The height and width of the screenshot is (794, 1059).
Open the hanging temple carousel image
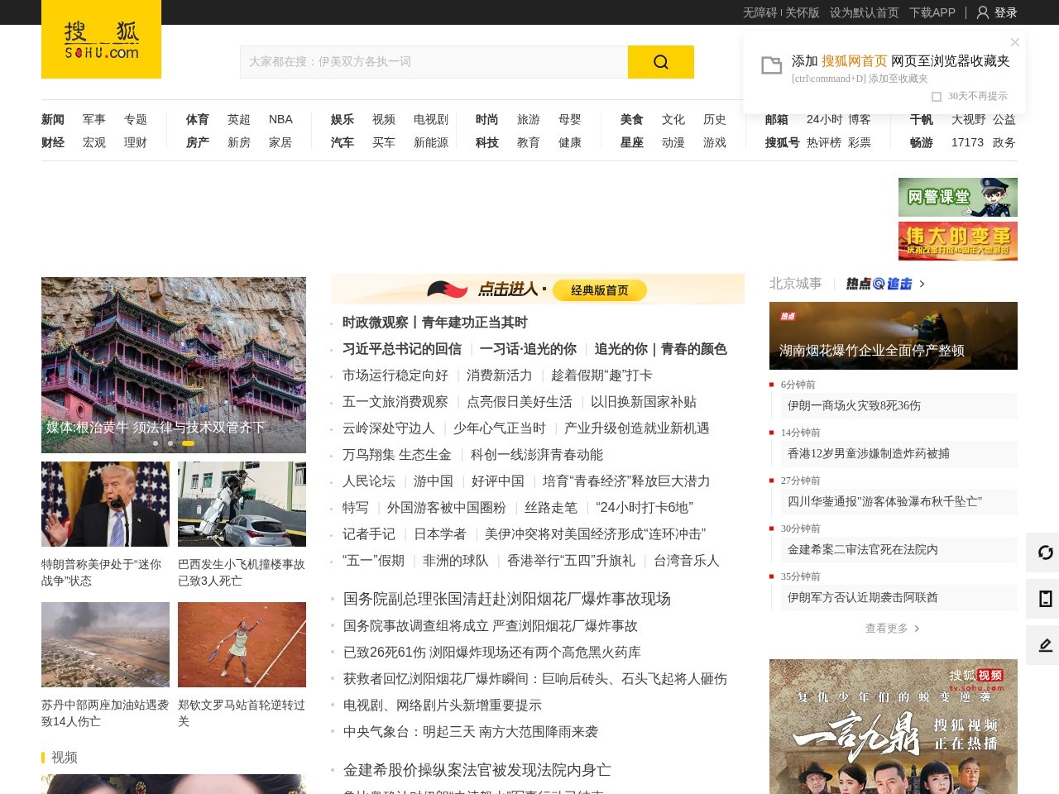[174, 365]
